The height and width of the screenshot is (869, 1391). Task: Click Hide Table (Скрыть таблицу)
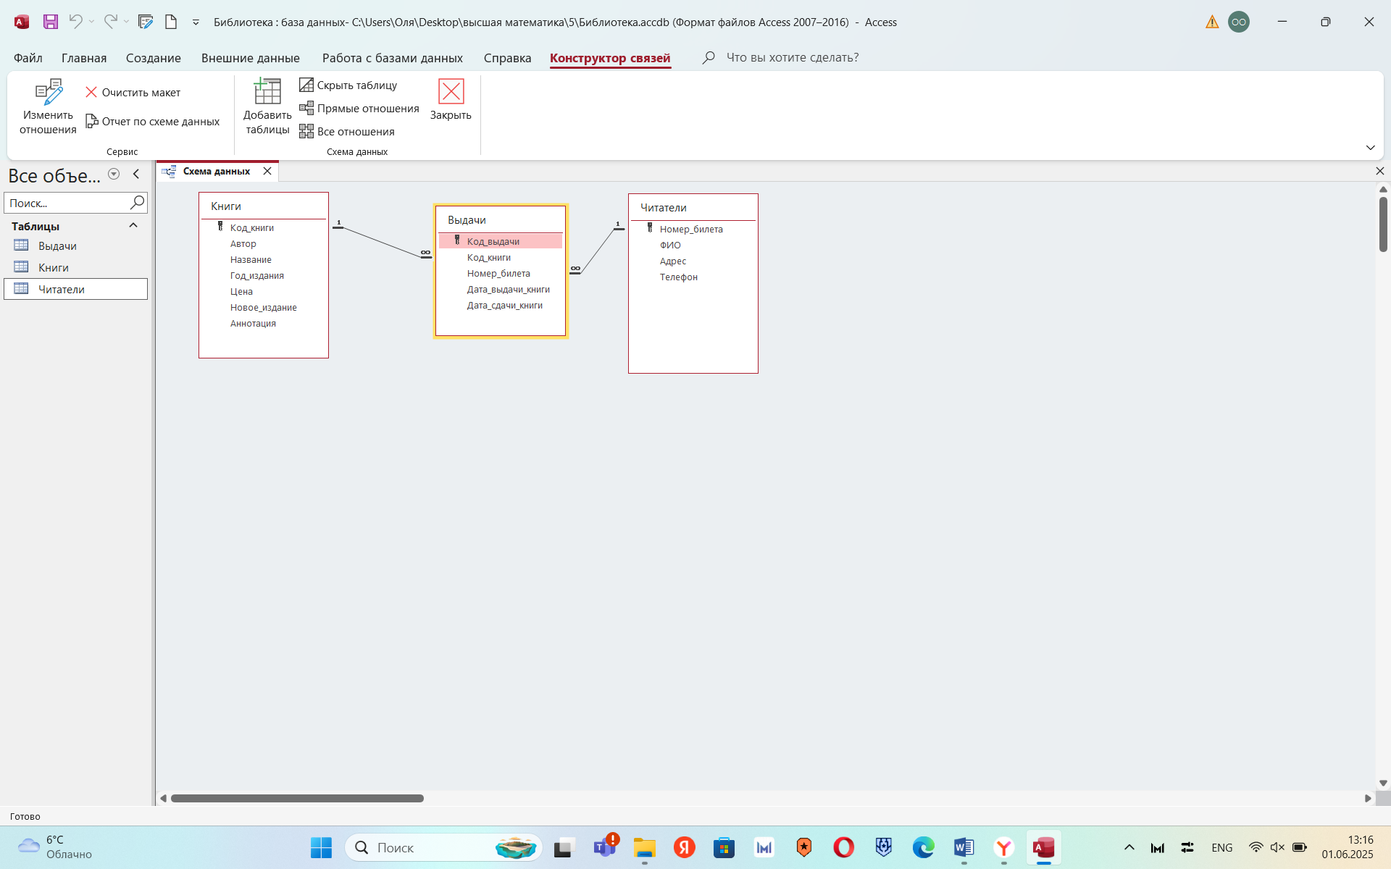tap(348, 85)
